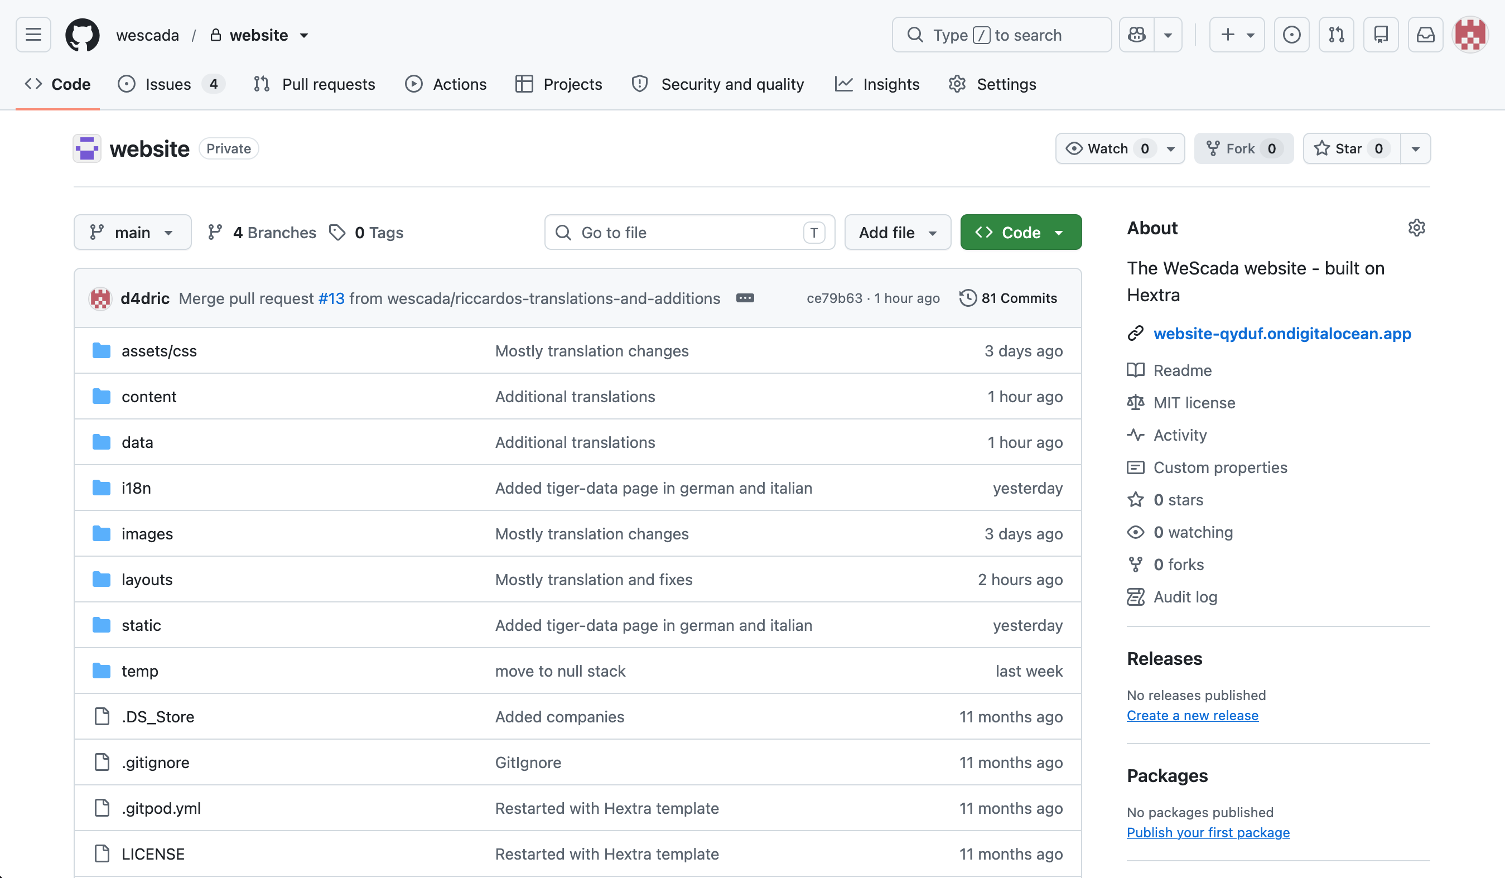Viewport: 1505px width, 878px height.
Task: Open the 81 Commits history
Action: coord(1008,298)
